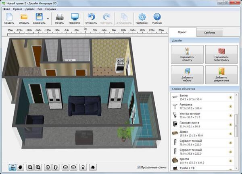Image resolution: width=242 pixels, height=174 pixels.
Task: Open the Файл menu
Action: coord(6,8)
